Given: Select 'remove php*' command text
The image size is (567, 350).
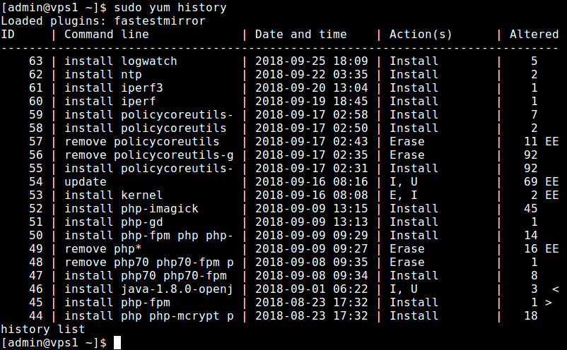Looking at the screenshot, I should click(x=103, y=249).
